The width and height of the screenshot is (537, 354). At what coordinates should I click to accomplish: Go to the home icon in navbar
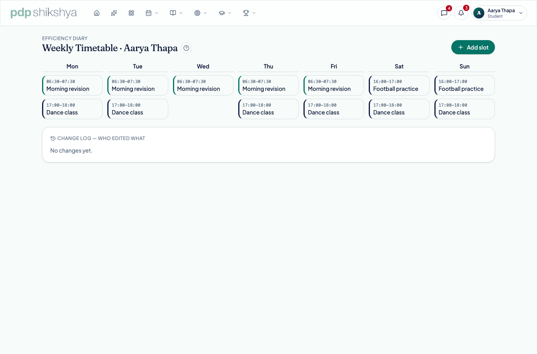97,13
